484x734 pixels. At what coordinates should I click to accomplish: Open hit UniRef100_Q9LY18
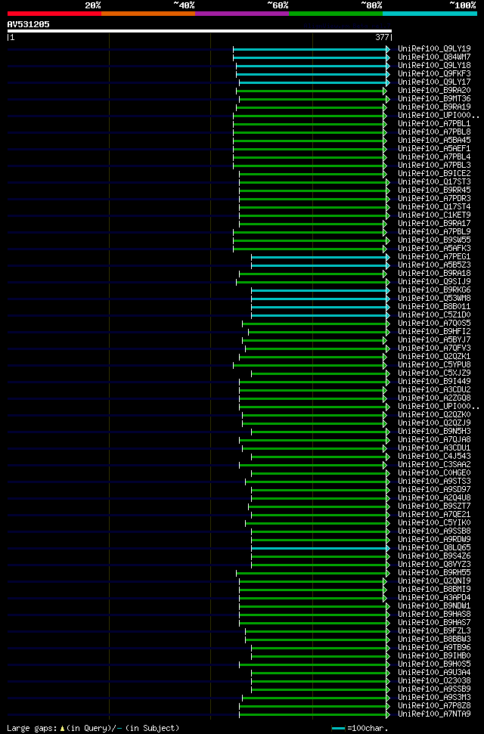pyautogui.click(x=434, y=66)
